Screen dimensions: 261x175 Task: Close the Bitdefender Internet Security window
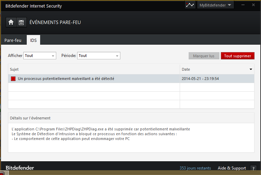253,5
